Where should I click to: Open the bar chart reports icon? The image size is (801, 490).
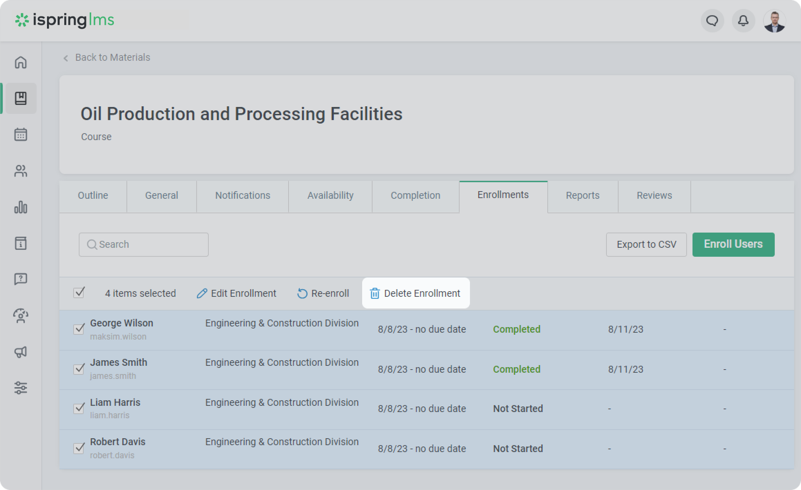click(x=21, y=207)
